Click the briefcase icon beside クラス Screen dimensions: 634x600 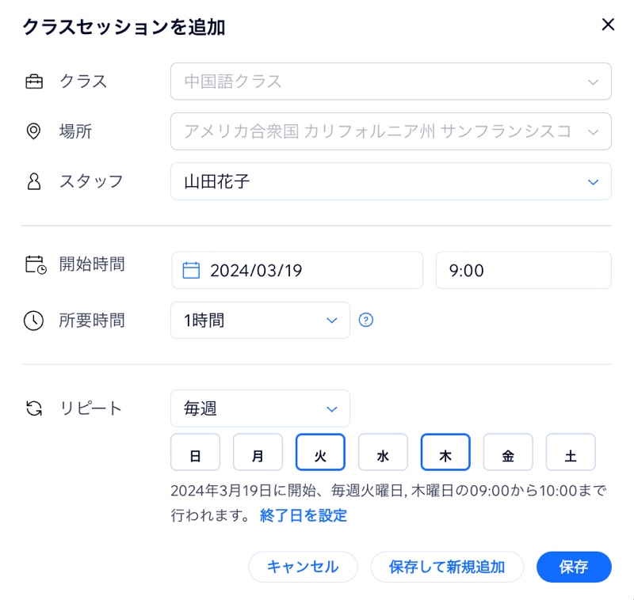(x=34, y=82)
